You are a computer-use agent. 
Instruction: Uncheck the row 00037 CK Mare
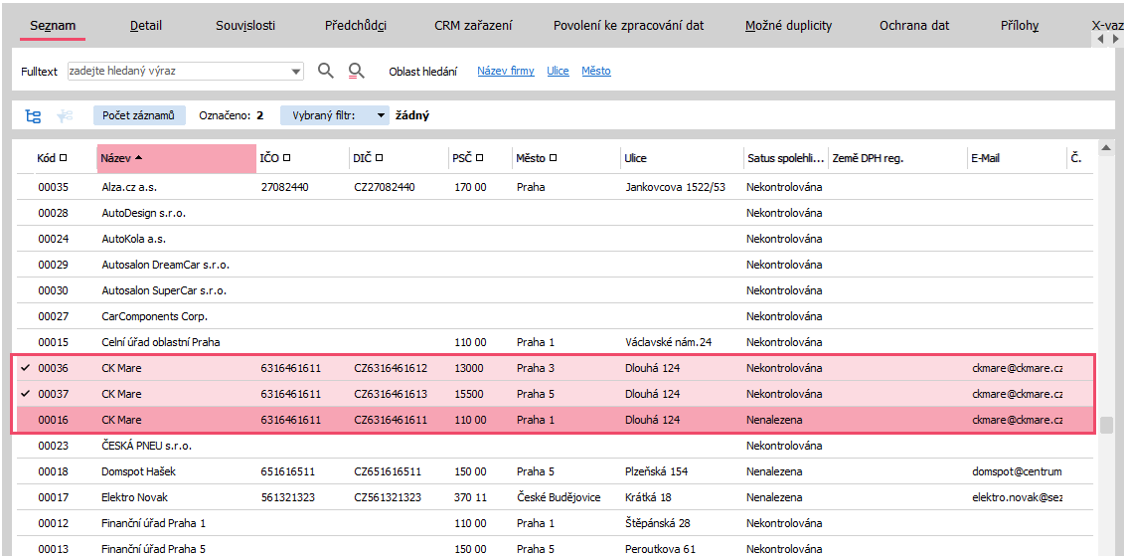point(25,394)
